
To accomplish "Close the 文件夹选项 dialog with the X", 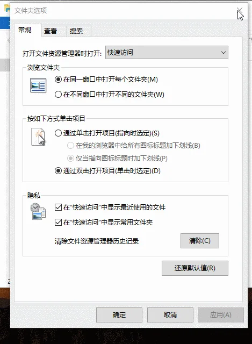I will tap(240, 10).
